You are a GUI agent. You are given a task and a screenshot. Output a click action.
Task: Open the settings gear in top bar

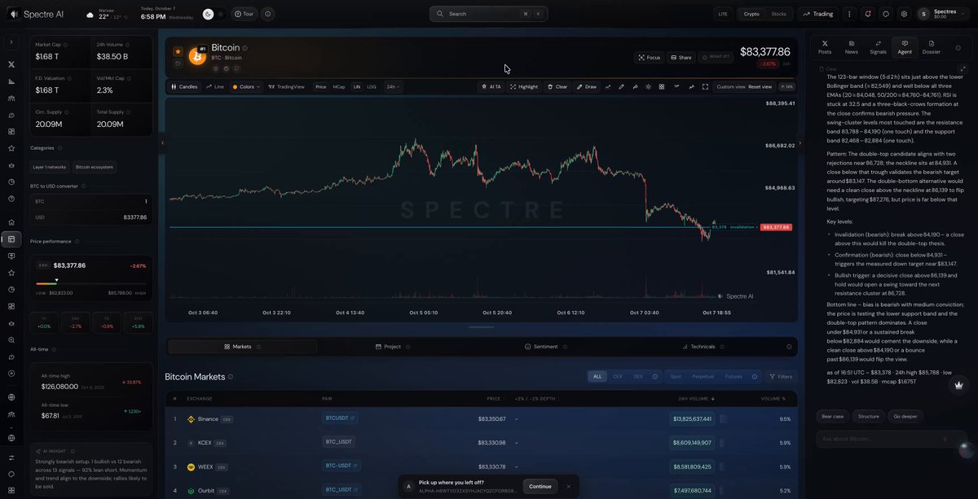[904, 14]
